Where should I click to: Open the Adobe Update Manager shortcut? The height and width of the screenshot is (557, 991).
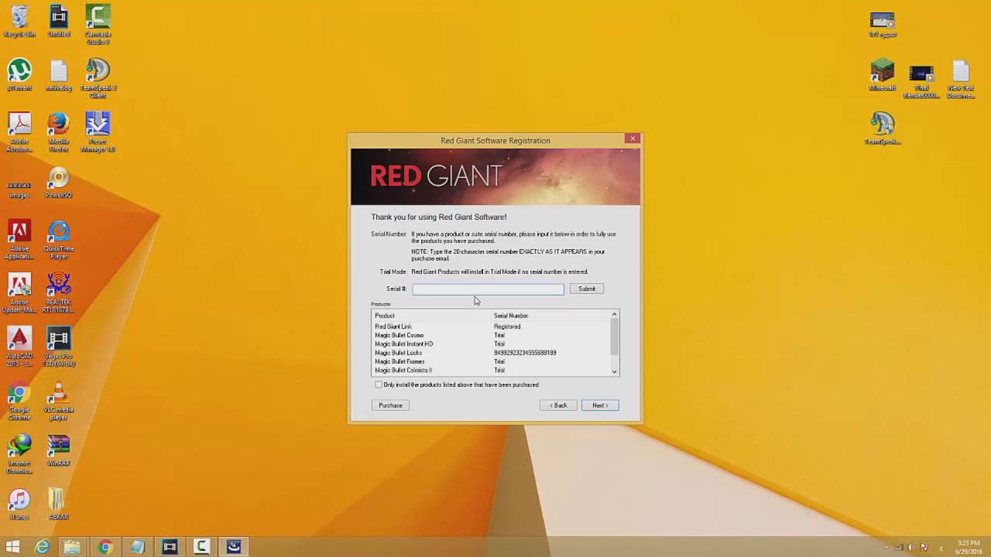point(19,293)
